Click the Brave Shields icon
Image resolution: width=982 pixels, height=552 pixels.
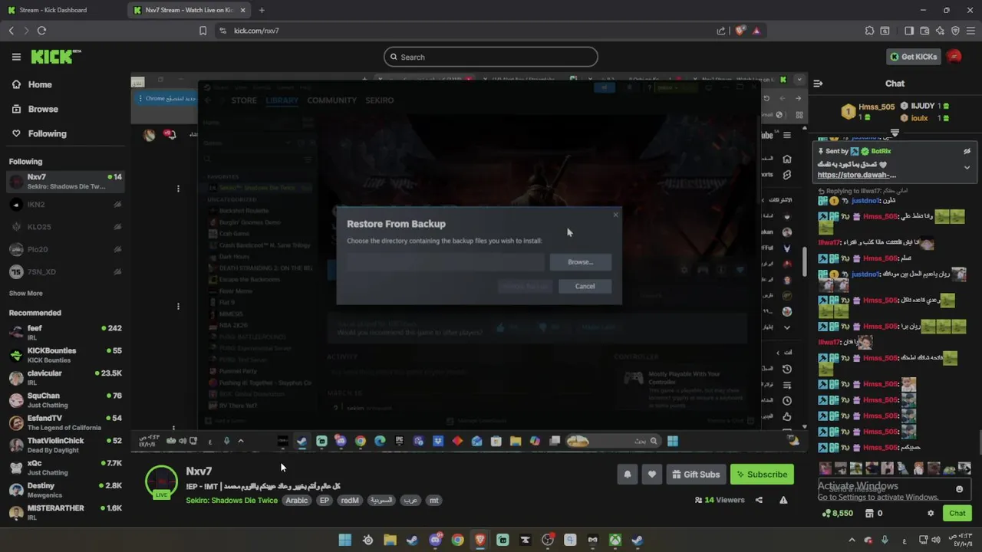(740, 31)
